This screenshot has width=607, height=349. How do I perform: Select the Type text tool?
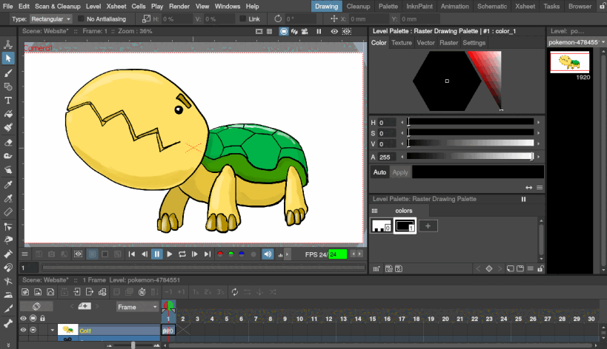7,101
